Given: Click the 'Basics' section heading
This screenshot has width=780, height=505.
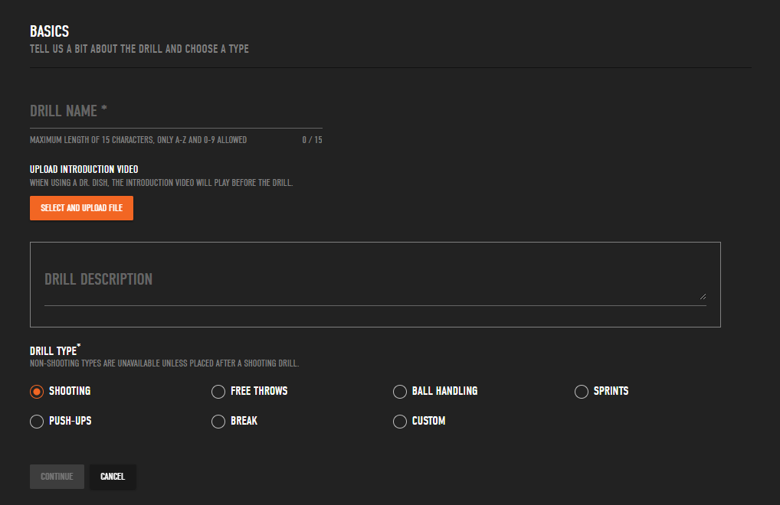Looking at the screenshot, I should pyautogui.click(x=49, y=31).
